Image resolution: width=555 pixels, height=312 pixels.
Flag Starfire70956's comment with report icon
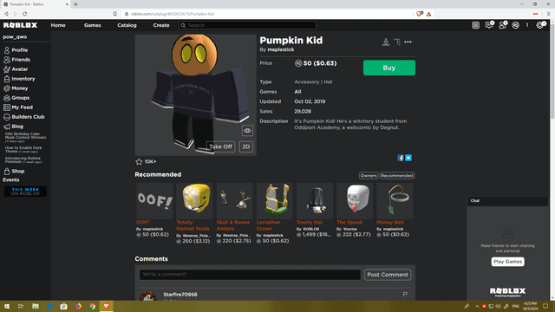[x=405, y=294]
